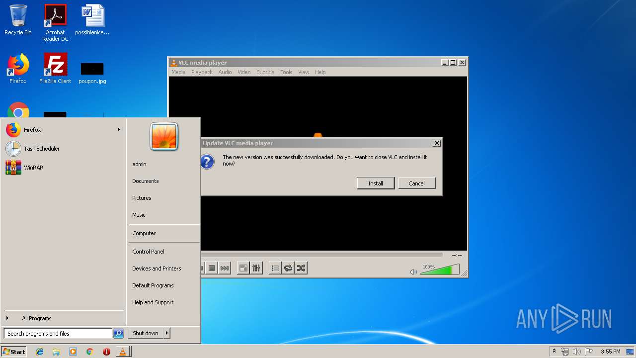Open Default Programs
Screen dimensions: 636x358
click(164, 285)
